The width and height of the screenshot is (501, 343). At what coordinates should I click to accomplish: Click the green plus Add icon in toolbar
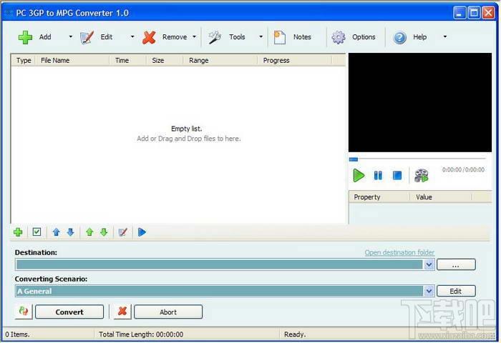25,37
